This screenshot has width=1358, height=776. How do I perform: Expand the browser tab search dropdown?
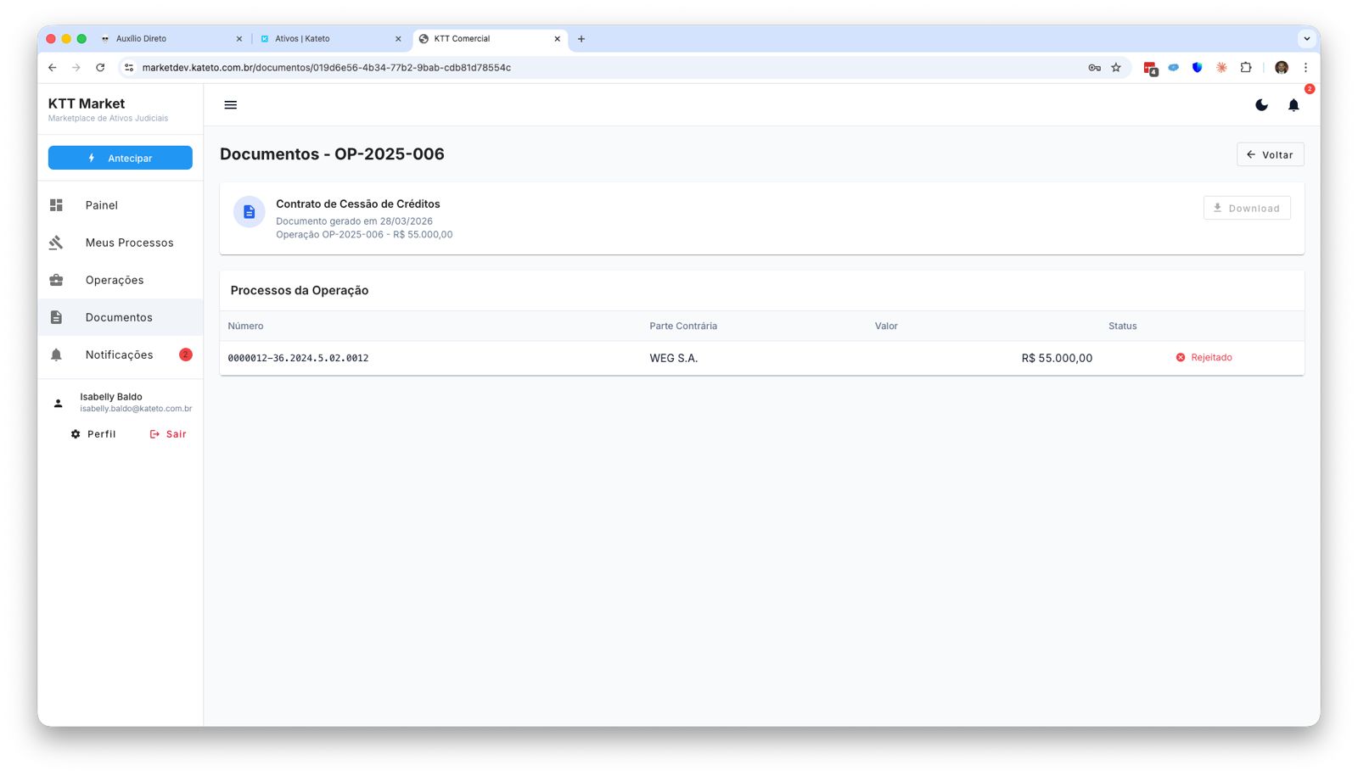point(1306,39)
